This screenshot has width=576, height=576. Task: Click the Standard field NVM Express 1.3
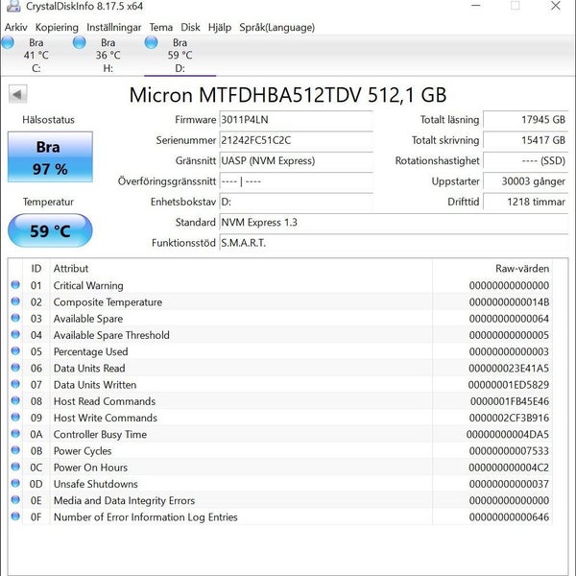point(394,223)
